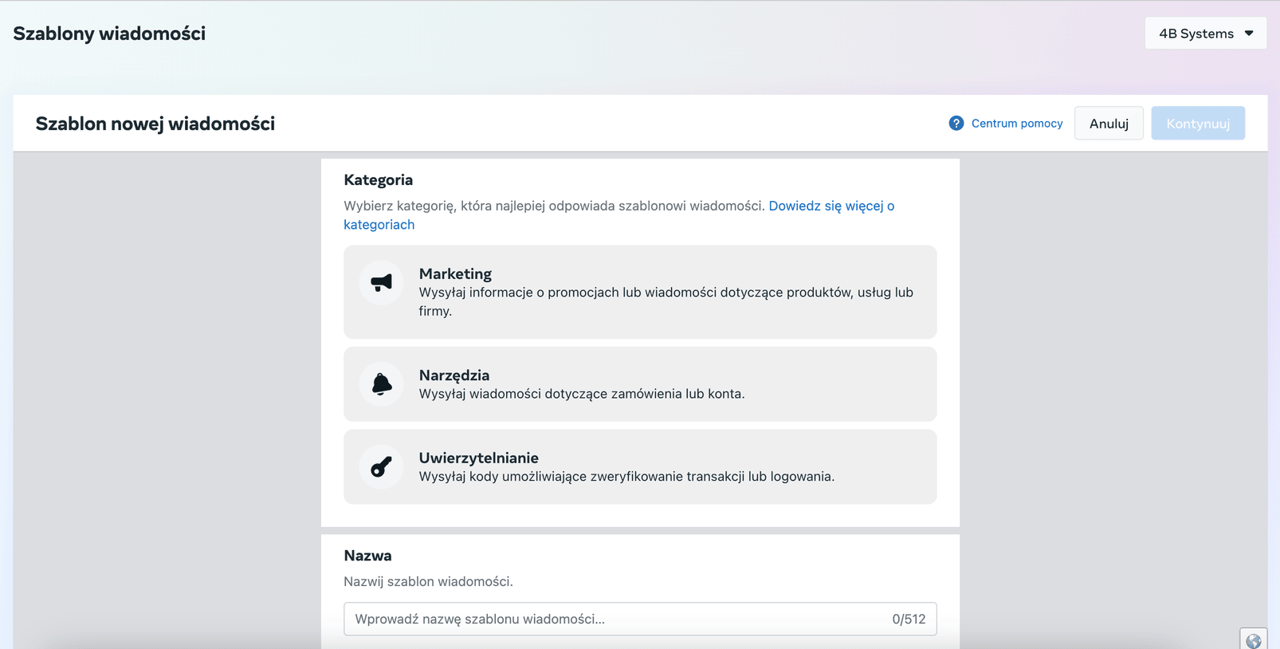Screen dimensions: 1280x649
Task: Select the Narzędzia category card
Action: click(x=640, y=384)
